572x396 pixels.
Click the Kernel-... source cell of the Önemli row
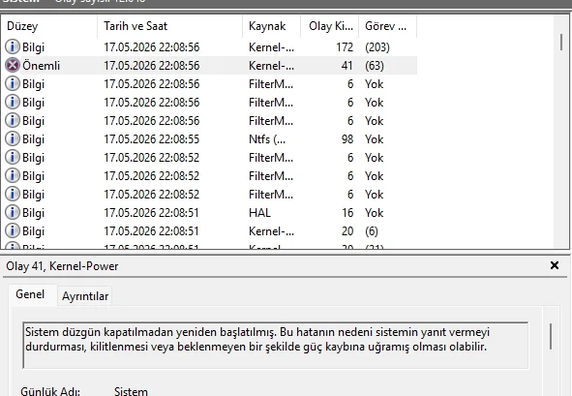coord(271,66)
